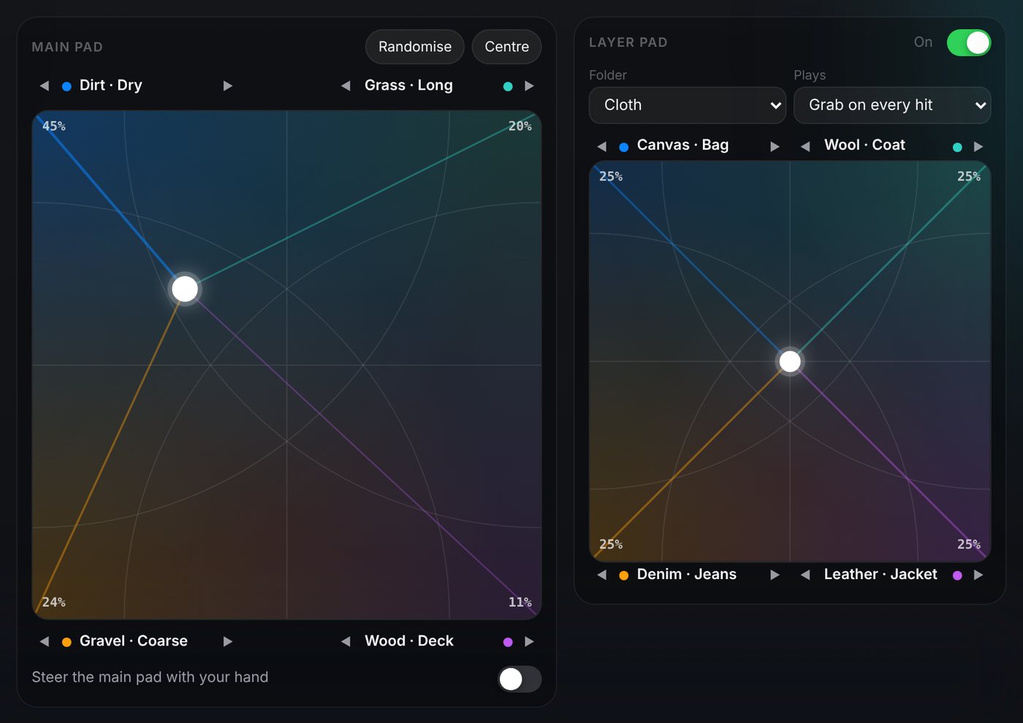Click the main pad's white puck

click(x=185, y=289)
